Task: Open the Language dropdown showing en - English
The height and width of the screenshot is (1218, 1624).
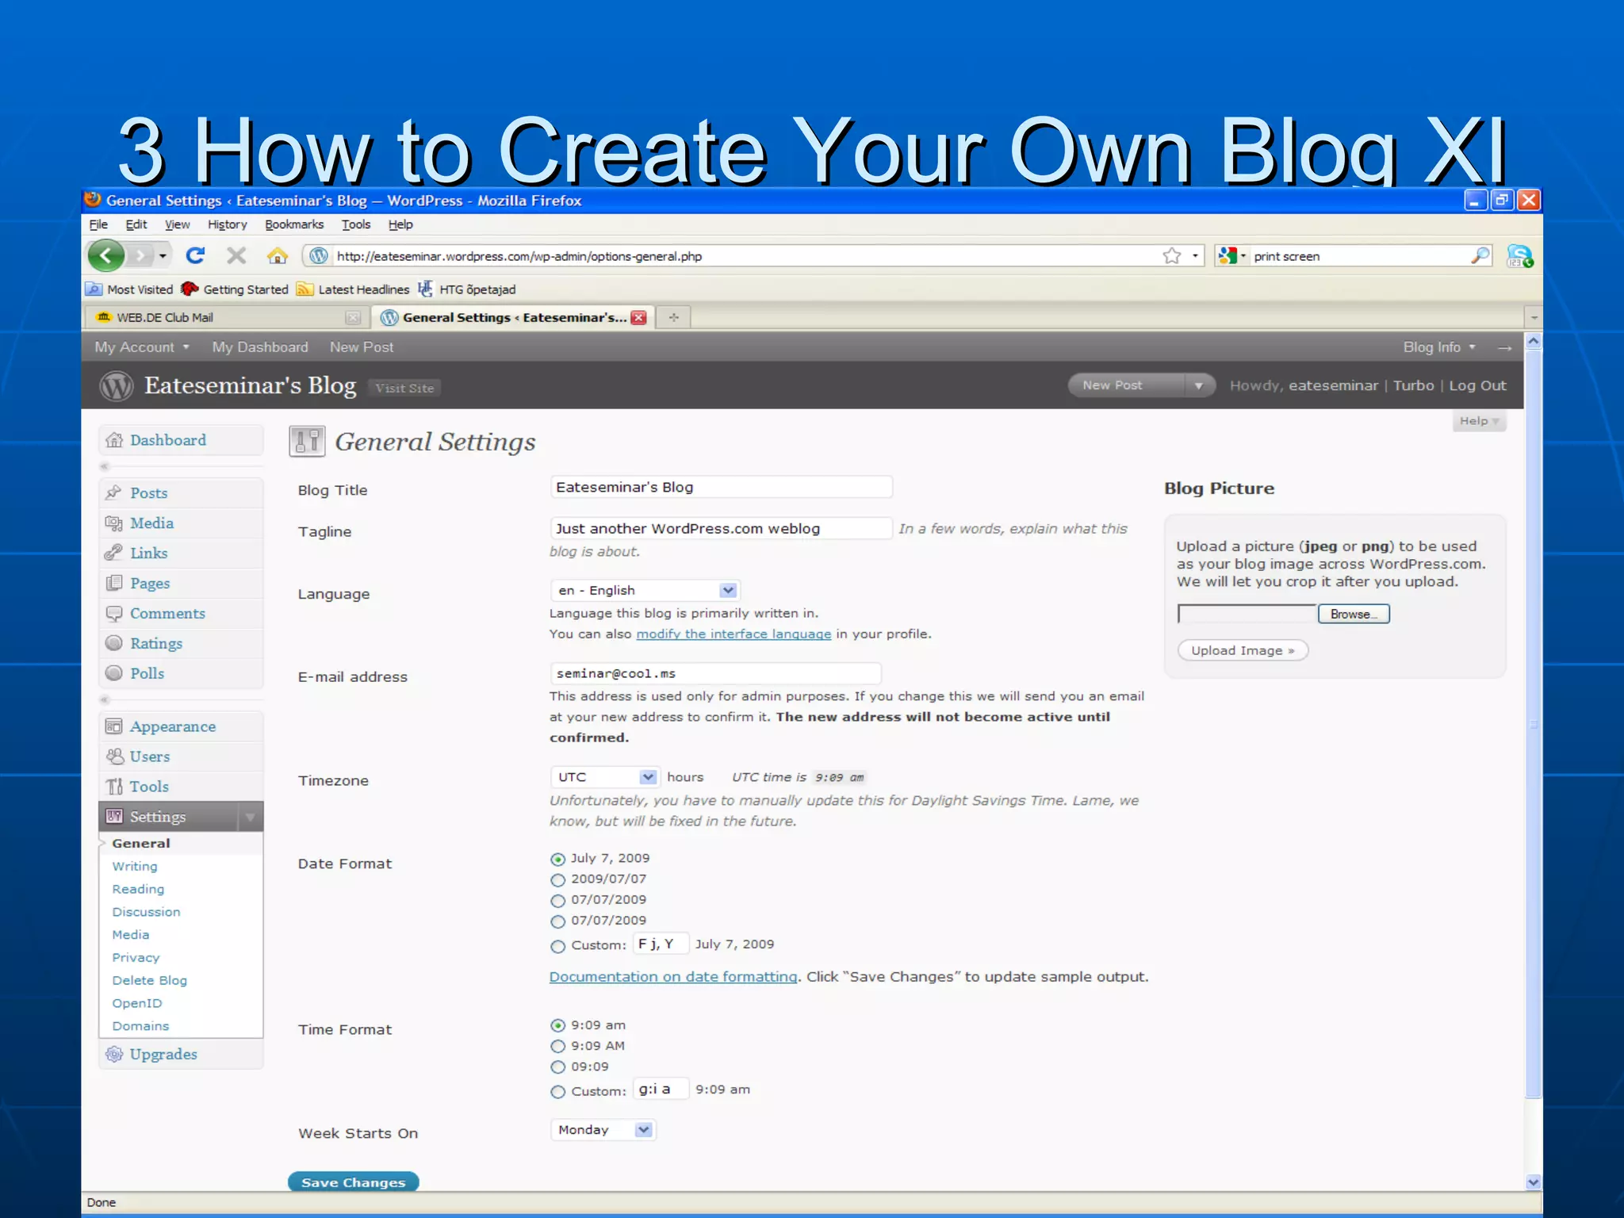Action: [x=645, y=590]
